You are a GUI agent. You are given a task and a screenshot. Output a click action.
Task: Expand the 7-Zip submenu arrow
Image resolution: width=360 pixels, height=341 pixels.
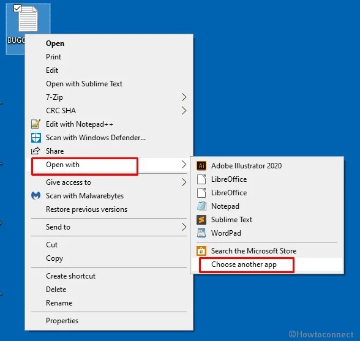184,97
